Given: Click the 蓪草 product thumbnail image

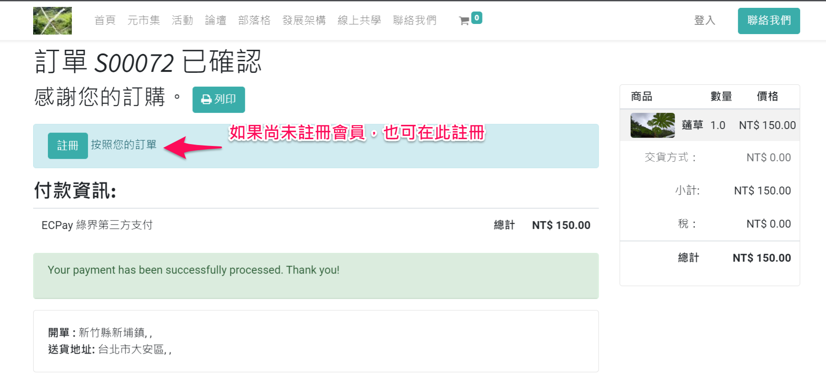Looking at the screenshot, I should [652, 125].
